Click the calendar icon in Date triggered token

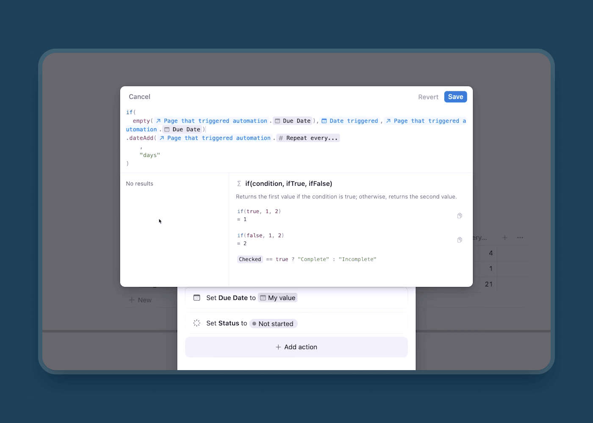tap(324, 121)
